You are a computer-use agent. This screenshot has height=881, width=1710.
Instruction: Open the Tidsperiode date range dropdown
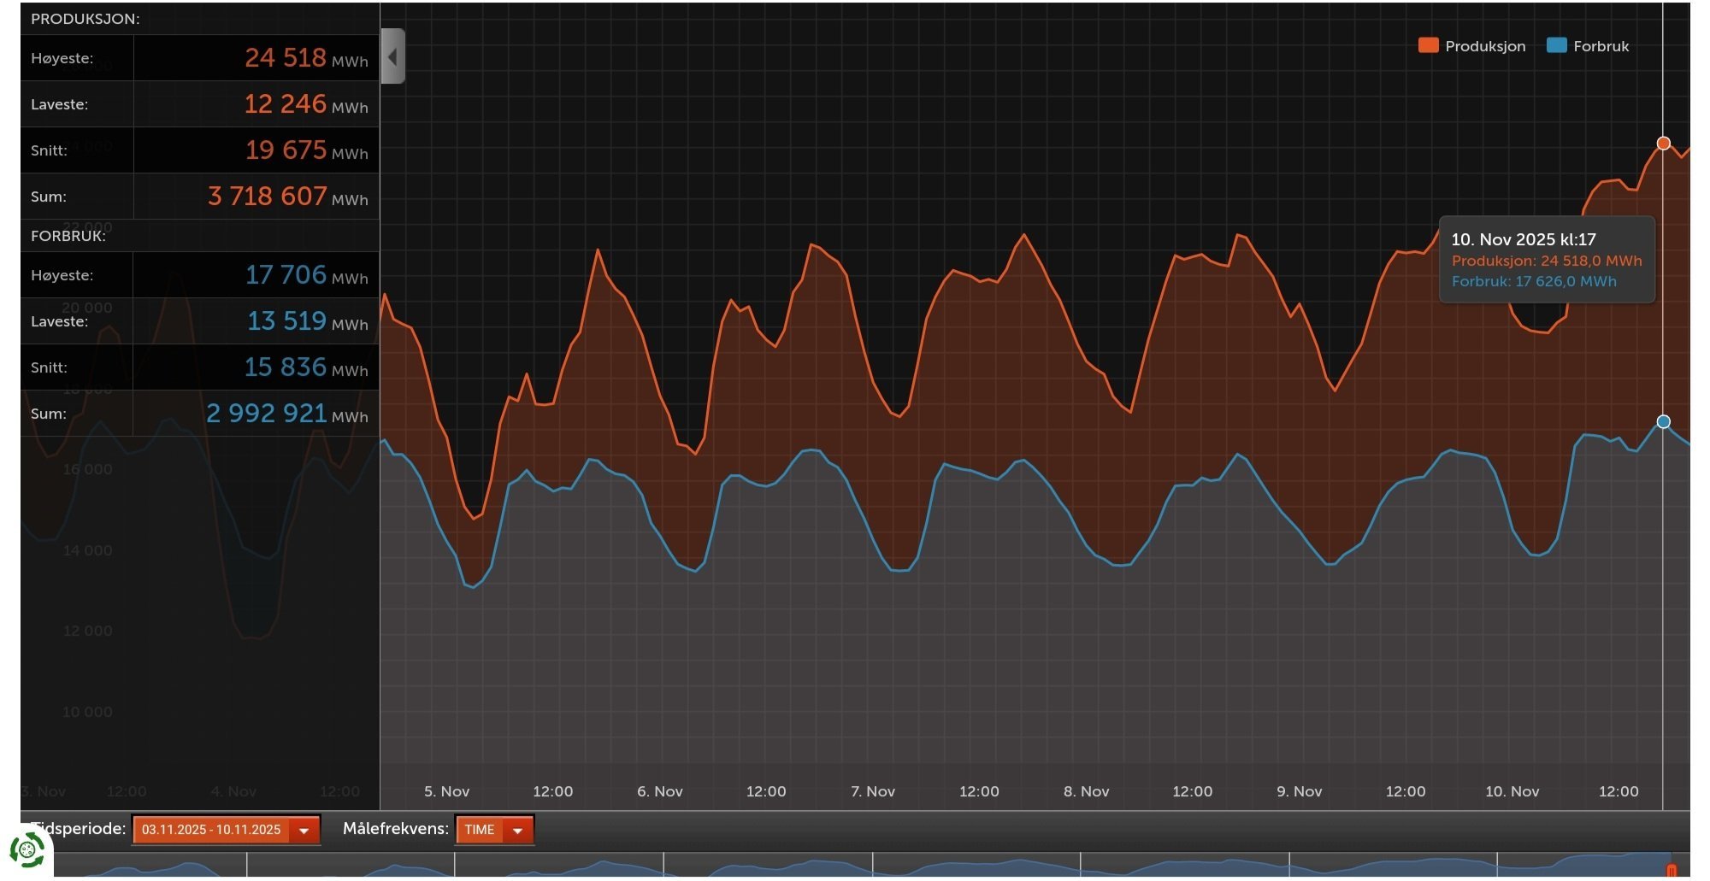click(226, 830)
